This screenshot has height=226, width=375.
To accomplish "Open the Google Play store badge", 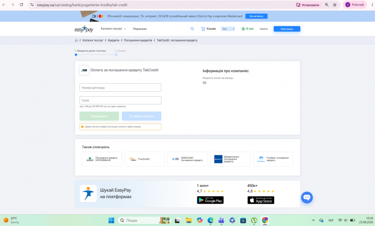I will point(210,200).
